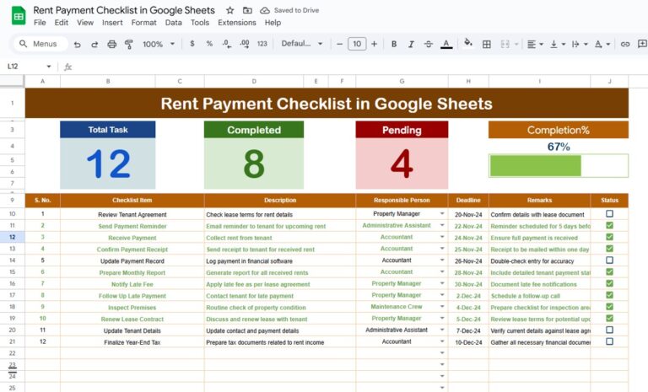The width and height of the screenshot is (648, 392).
Task: Toggle italic formatting
Action: pyautogui.click(x=411, y=44)
